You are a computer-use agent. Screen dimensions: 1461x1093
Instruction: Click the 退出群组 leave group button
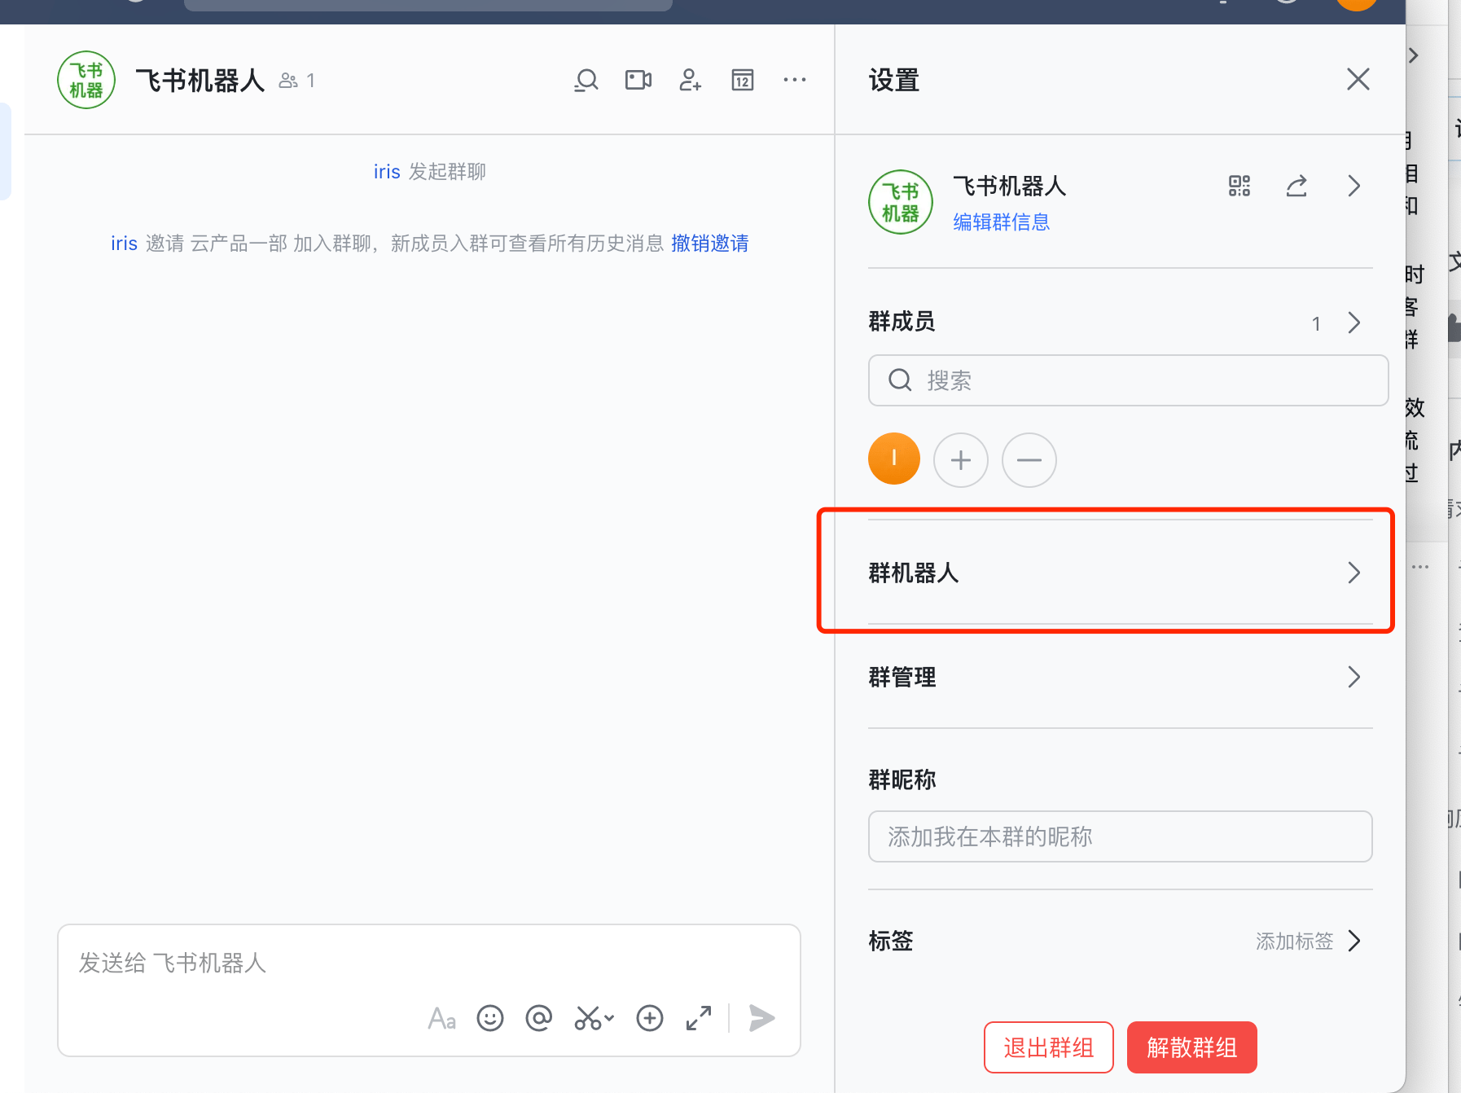(x=1049, y=1047)
